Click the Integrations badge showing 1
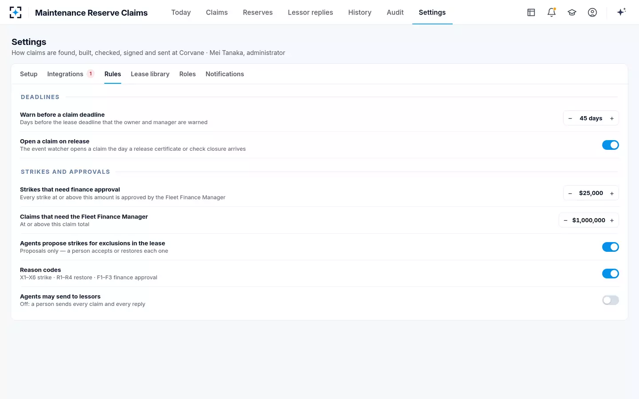Screen dimensions: 639x399 [x=91, y=74]
